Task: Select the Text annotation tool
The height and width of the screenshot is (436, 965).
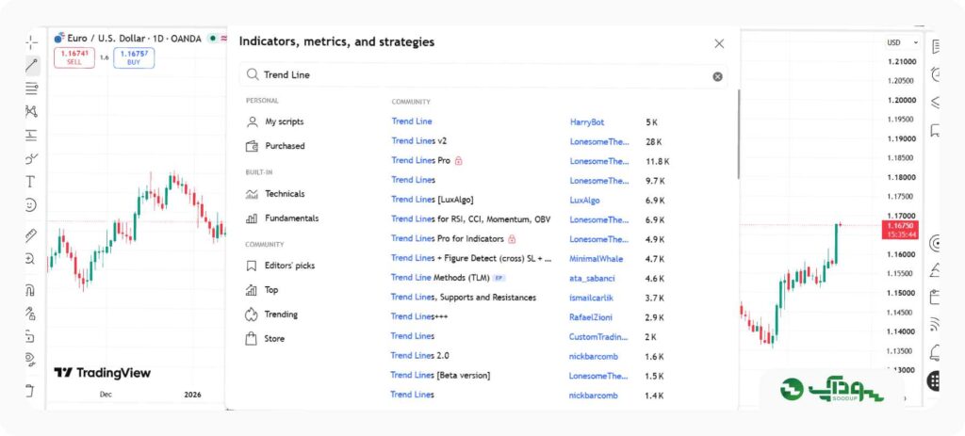Action: pyautogui.click(x=30, y=182)
